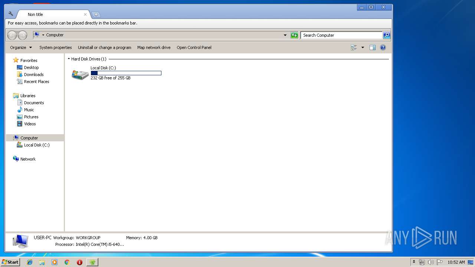Click the computer address location dropdown arrow
The width and height of the screenshot is (475, 267).
tap(43, 35)
